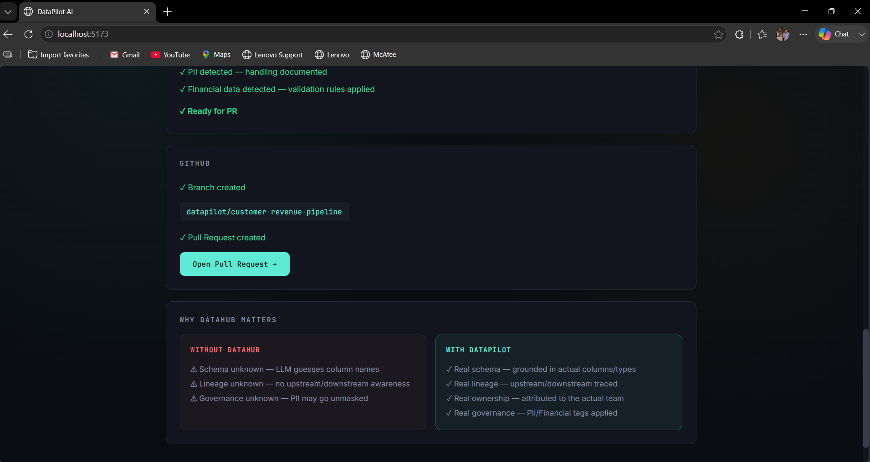This screenshot has width=870, height=462.
Task: Click the browser back arrow
Action: (8, 34)
